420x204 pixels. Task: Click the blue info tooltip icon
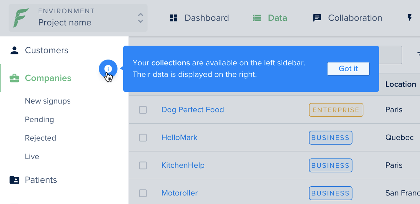[x=108, y=69]
